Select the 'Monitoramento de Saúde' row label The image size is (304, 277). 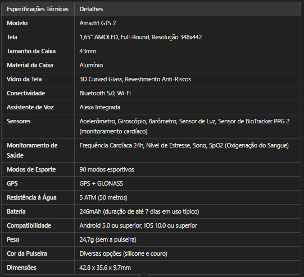point(32,150)
